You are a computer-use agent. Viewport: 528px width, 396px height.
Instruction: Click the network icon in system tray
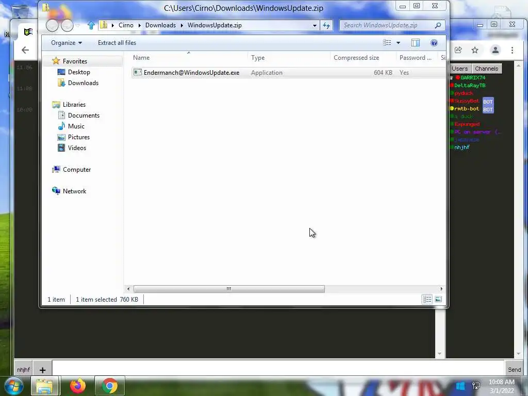pyautogui.click(x=476, y=386)
